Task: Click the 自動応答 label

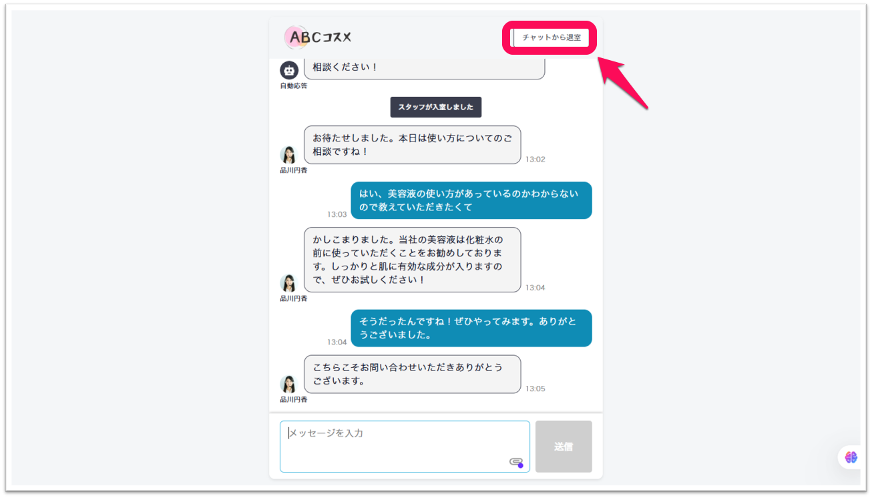Action: 294,86
